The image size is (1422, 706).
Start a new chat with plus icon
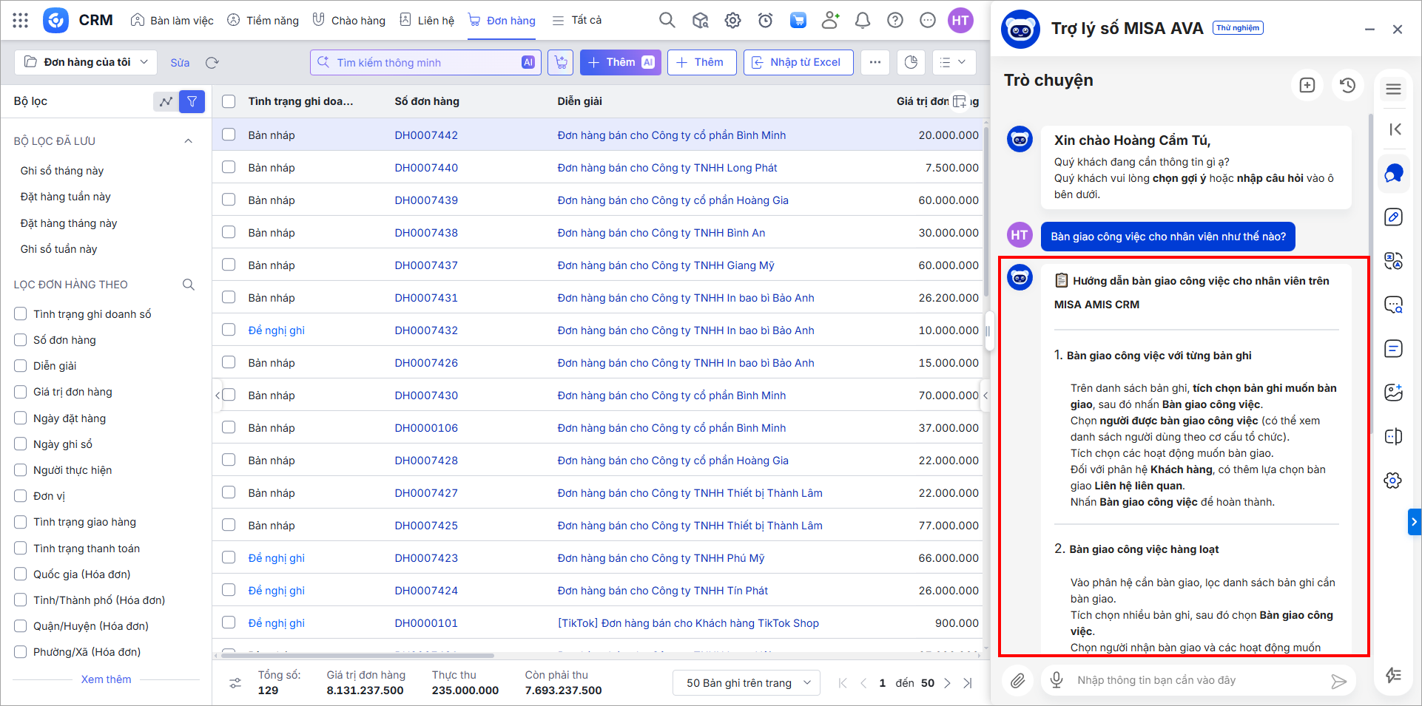click(x=1307, y=85)
